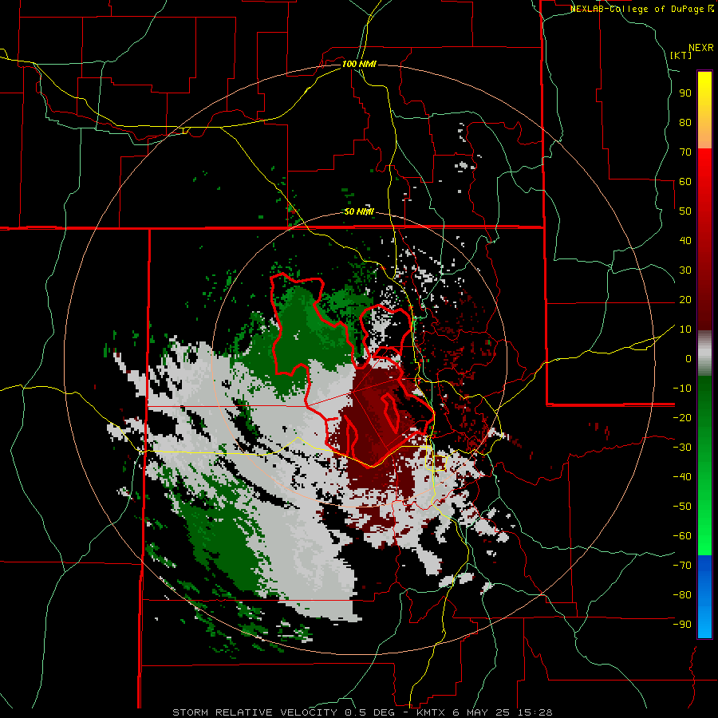
Task: Click the 40 value on velocity scale
Action: [x=685, y=240]
